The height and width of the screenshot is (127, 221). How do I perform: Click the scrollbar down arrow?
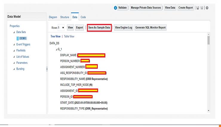pos(208,111)
